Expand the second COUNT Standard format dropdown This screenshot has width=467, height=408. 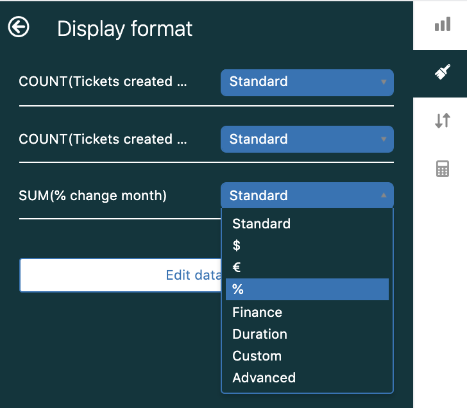(307, 139)
